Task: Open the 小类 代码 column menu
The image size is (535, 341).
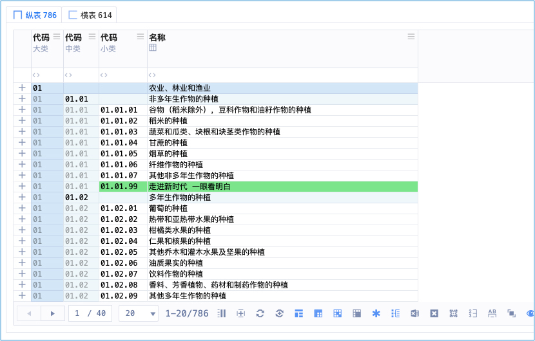Action: 141,37
